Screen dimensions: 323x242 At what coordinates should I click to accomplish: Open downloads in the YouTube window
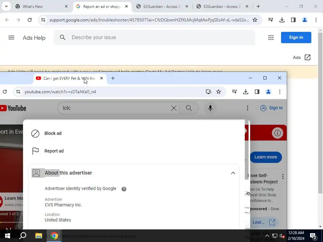(245, 92)
